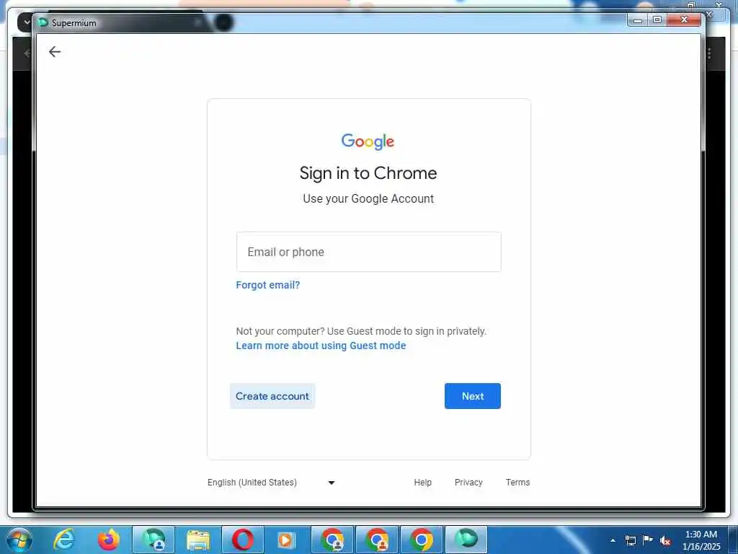Show hidden system tray icons
This screenshot has height=554, width=738.
pyautogui.click(x=613, y=540)
